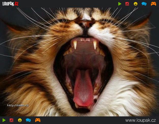Viewport: 159px width, 124px height.
Task: Click the green play icon in footer
Action: [4, 120]
